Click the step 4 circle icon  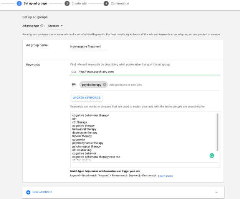pos(106,3)
